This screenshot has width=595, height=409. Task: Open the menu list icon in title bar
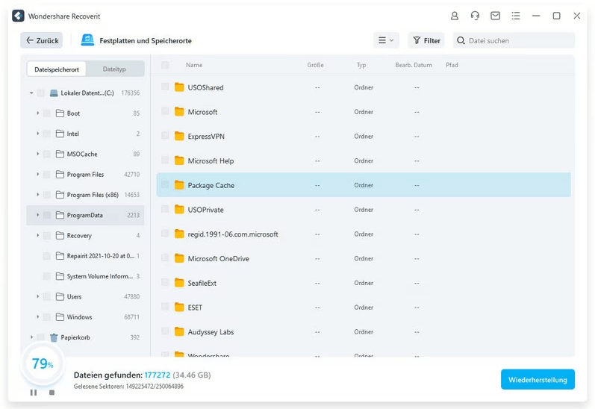coord(516,16)
